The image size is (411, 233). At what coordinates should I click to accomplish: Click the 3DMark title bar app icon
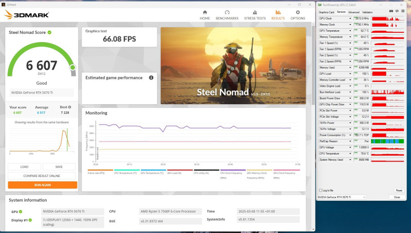[x=4, y=5]
